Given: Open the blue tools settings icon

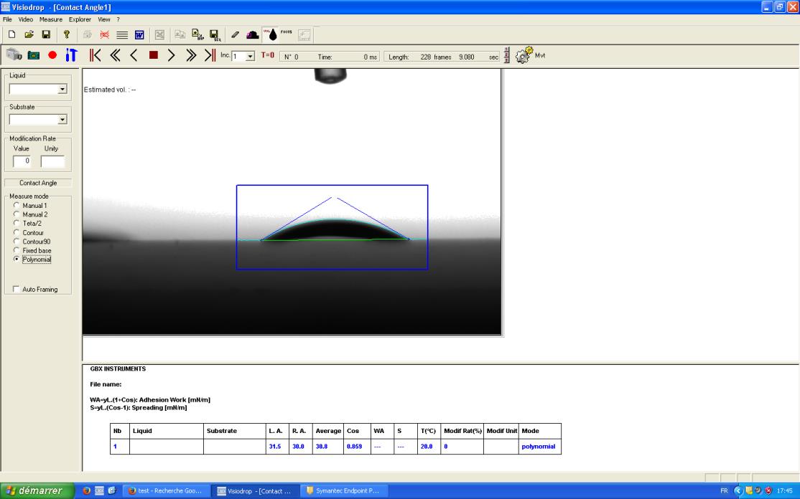Looking at the screenshot, I should pyautogui.click(x=71, y=55).
